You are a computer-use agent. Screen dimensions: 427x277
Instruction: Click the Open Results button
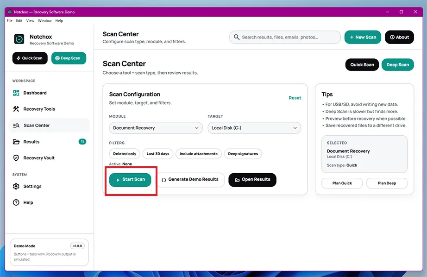point(252,180)
